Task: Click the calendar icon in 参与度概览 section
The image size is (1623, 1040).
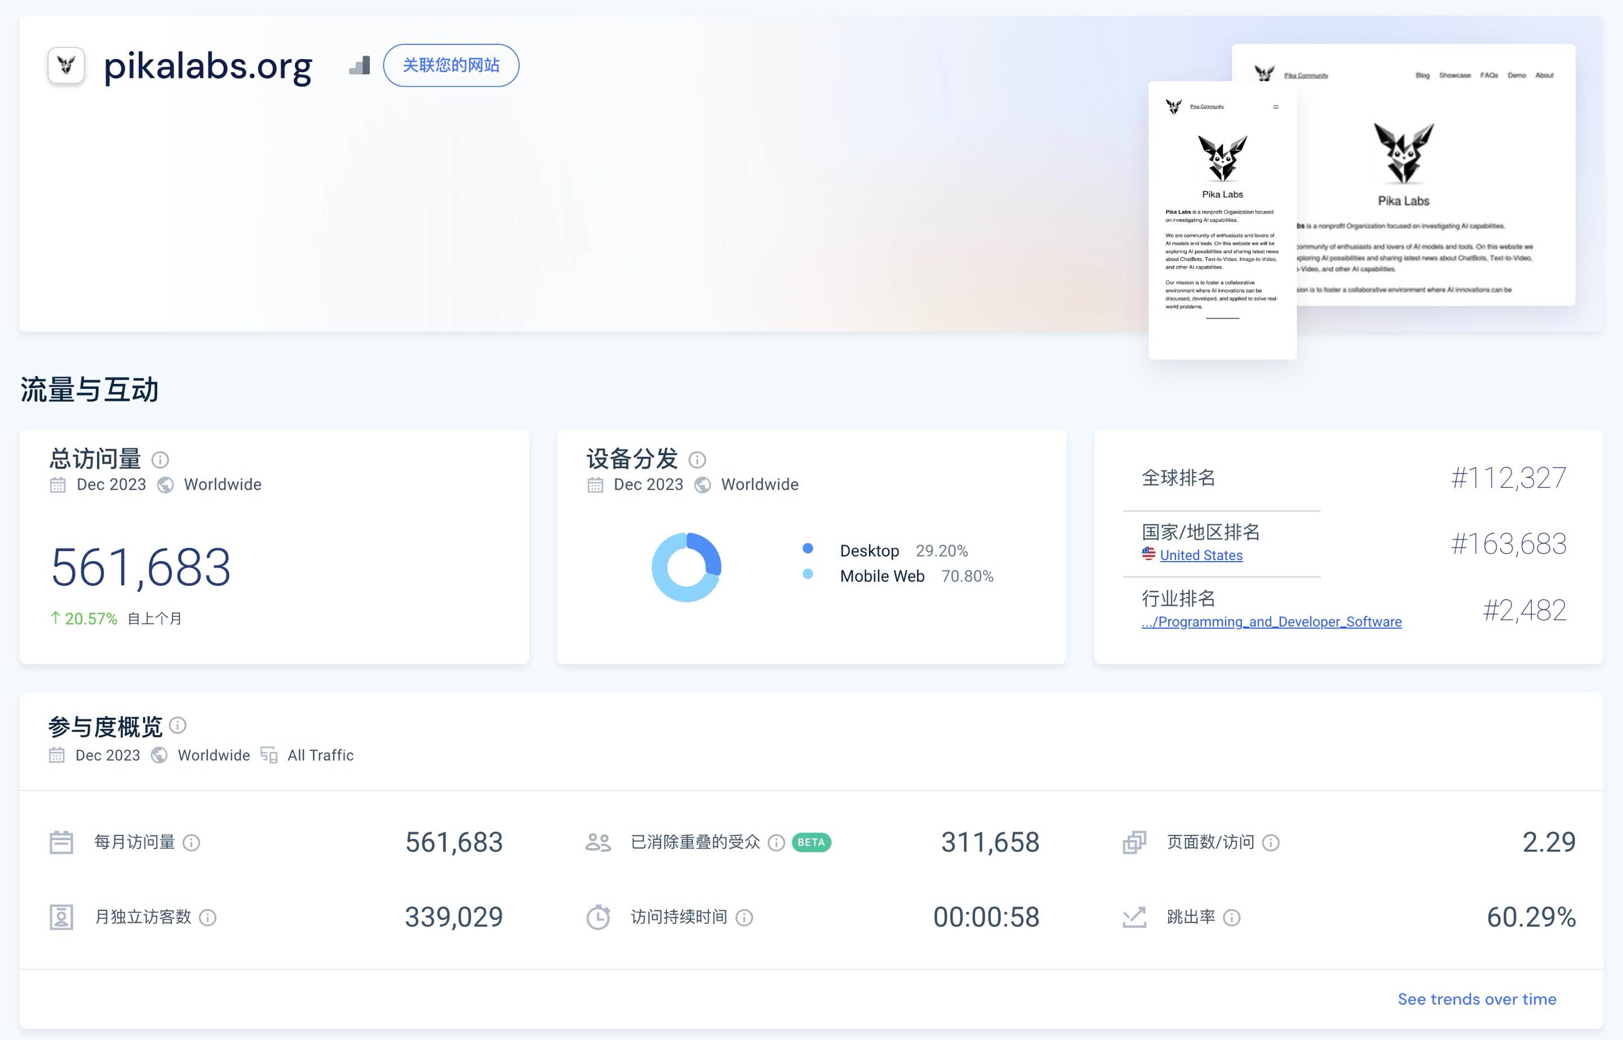Action: click(57, 755)
